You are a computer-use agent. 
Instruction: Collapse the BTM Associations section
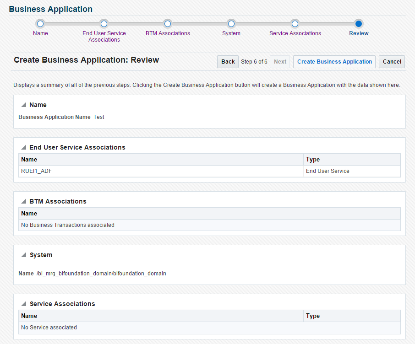point(24,202)
